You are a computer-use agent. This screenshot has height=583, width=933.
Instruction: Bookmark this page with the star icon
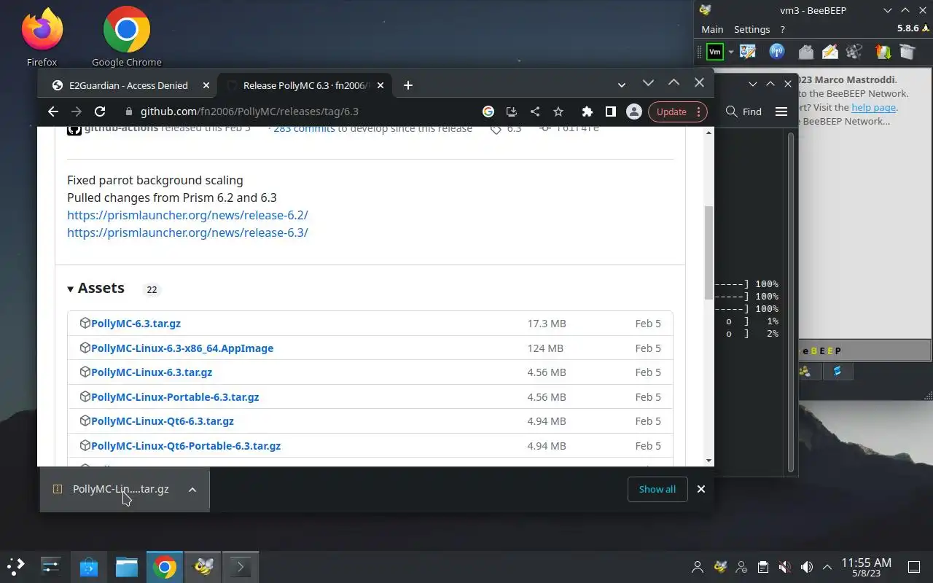[x=558, y=111]
